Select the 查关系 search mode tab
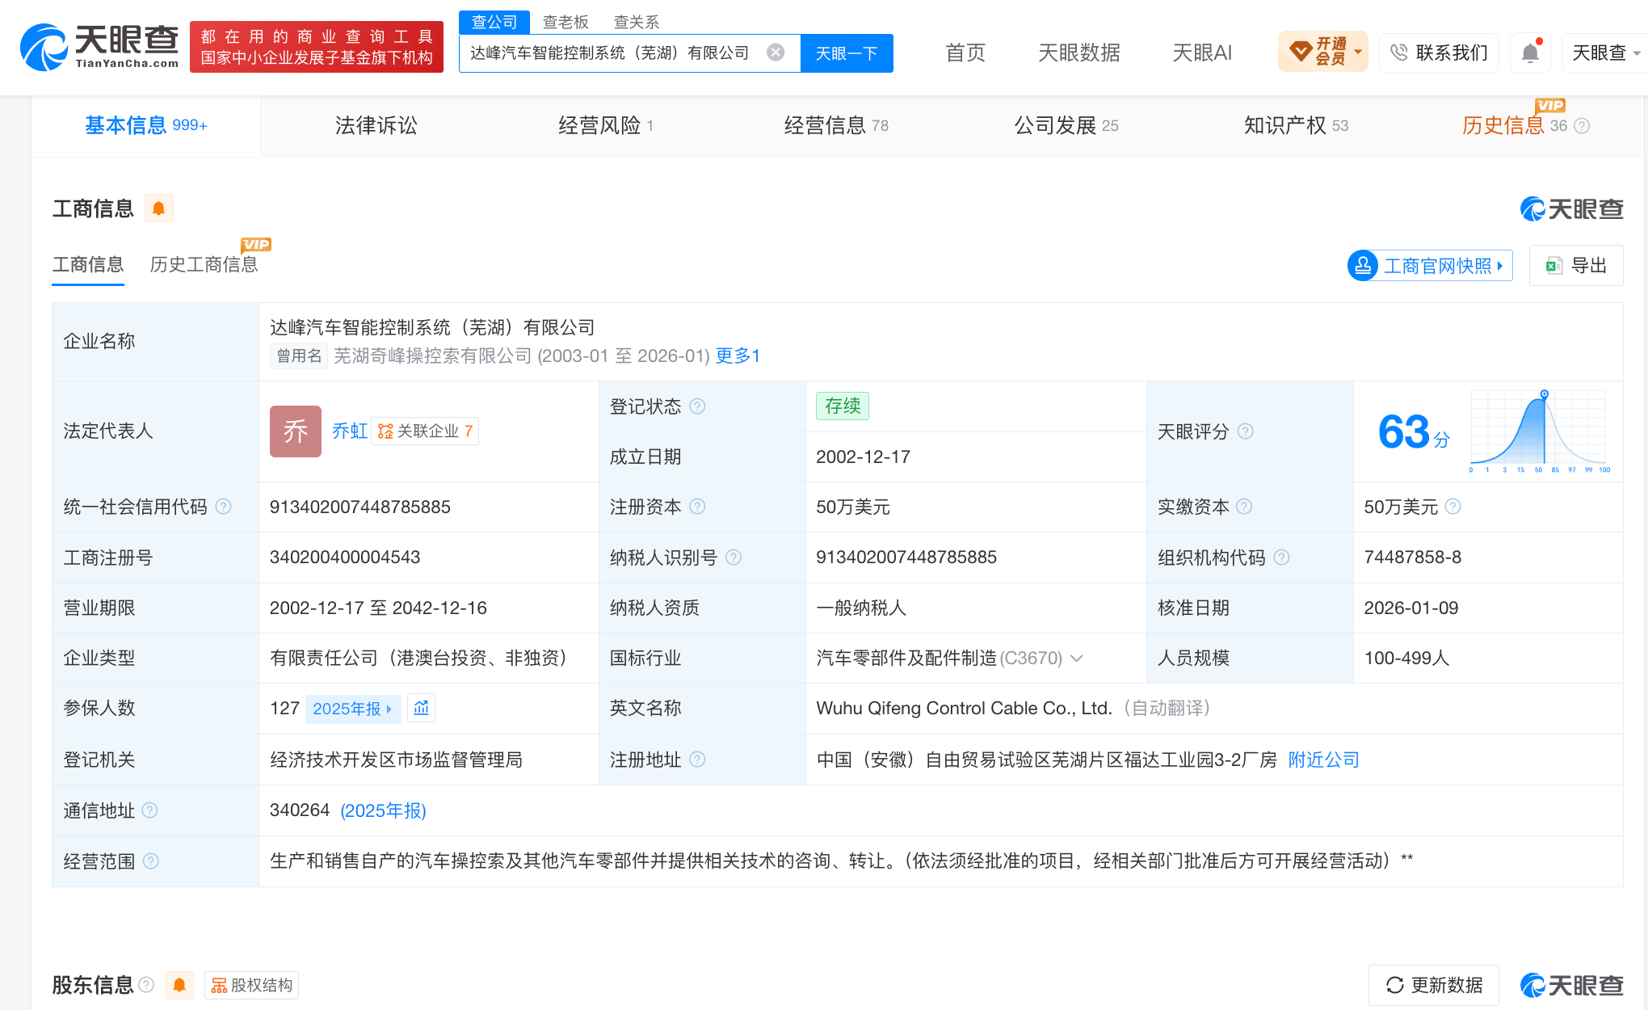The width and height of the screenshot is (1648, 1010). [x=637, y=22]
